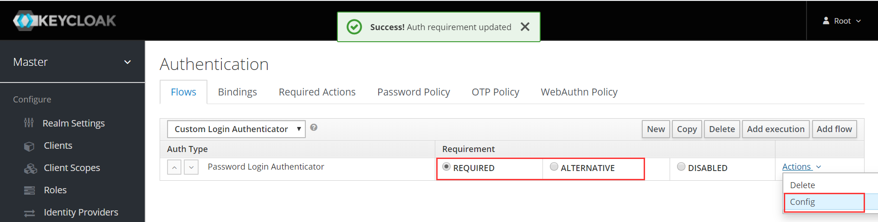Click the green success checkmark icon
Image resolution: width=878 pixels, height=222 pixels.
tap(355, 27)
